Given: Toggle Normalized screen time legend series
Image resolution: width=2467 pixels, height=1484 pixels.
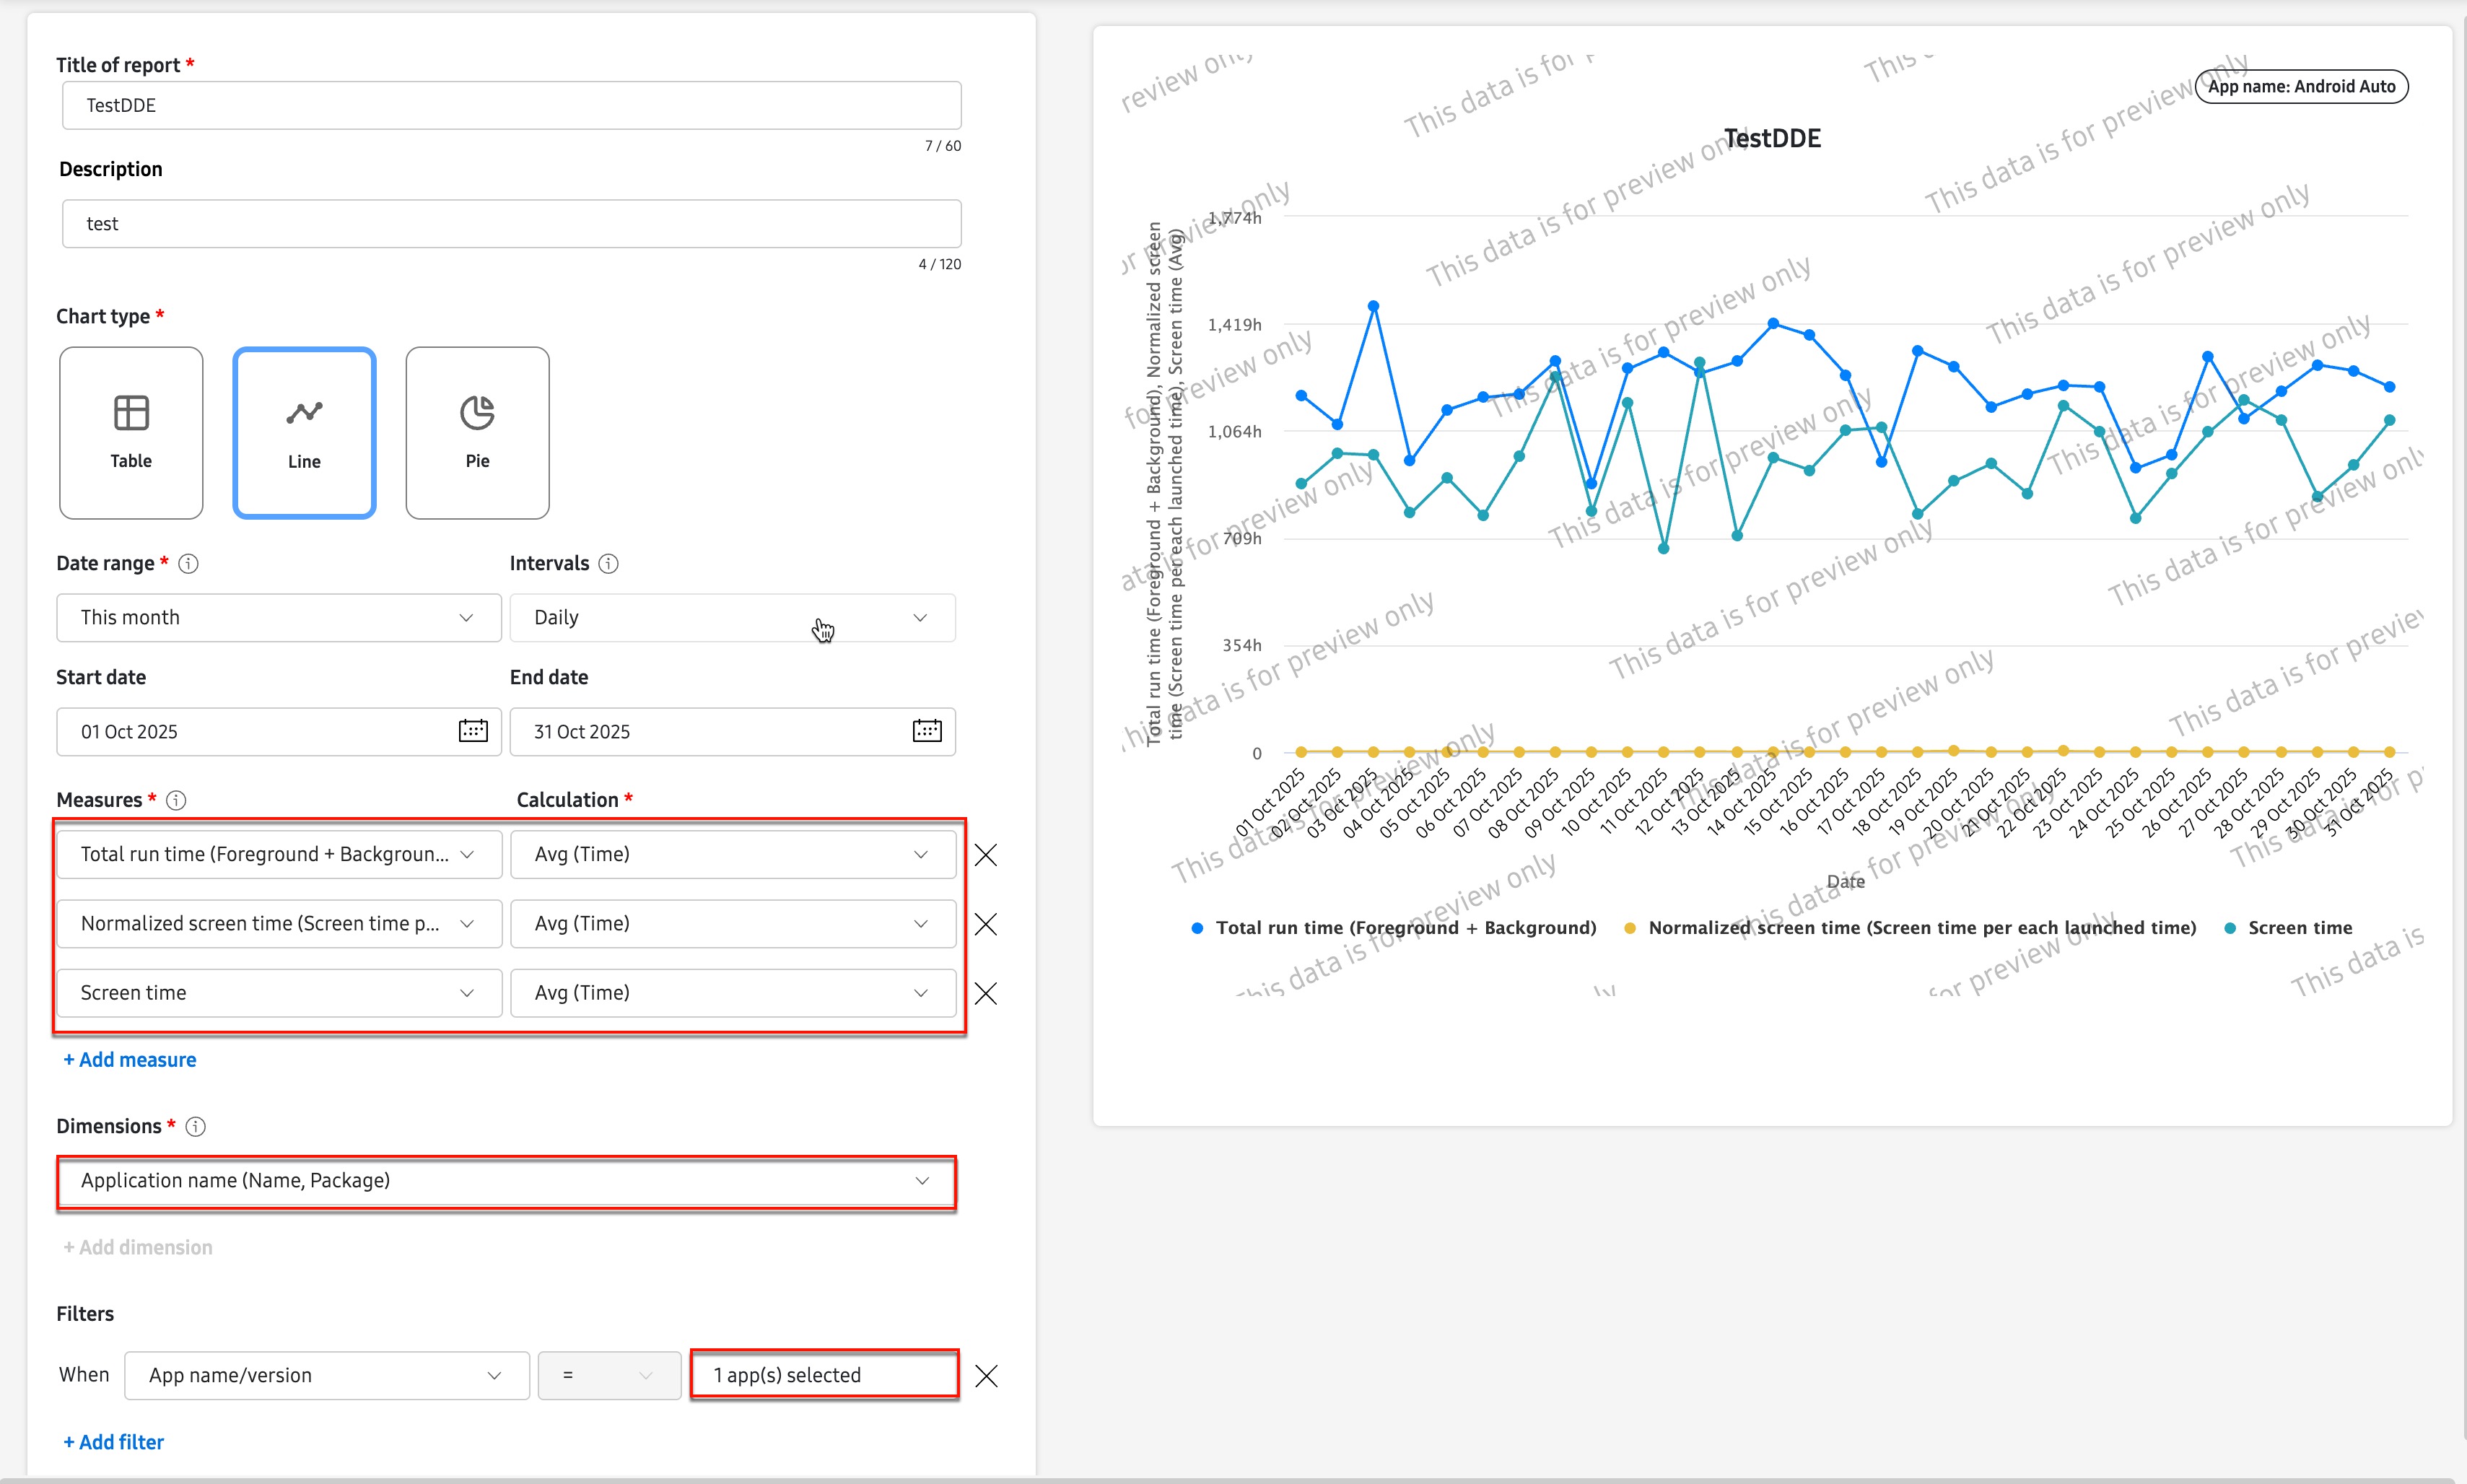Looking at the screenshot, I should tap(1921, 928).
